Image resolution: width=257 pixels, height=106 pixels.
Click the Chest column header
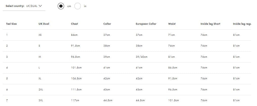pyautogui.click(x=74, y=24)
